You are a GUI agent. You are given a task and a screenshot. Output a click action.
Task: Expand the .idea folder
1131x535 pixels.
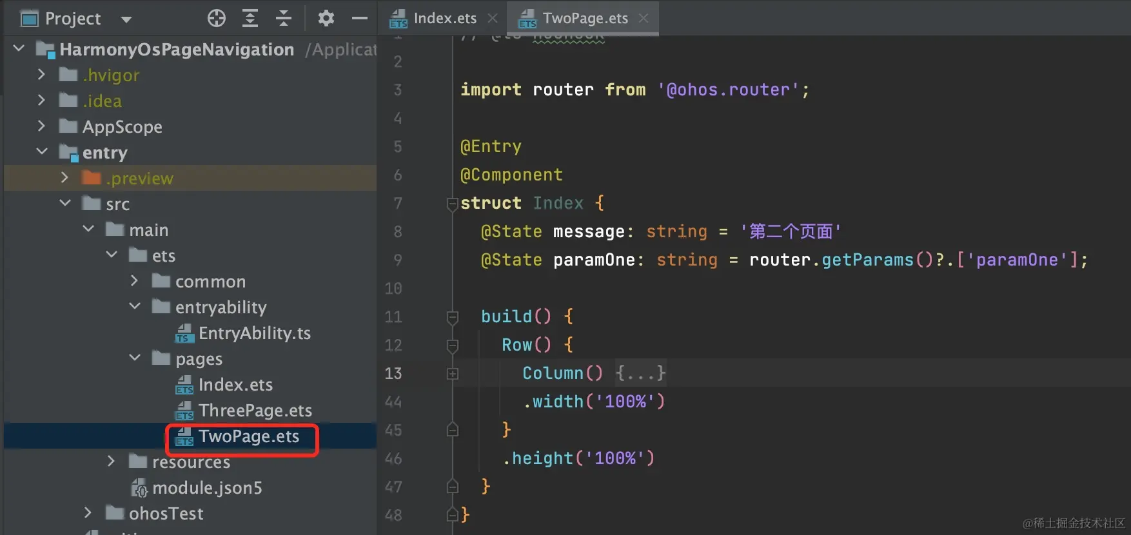click(42, 100)
